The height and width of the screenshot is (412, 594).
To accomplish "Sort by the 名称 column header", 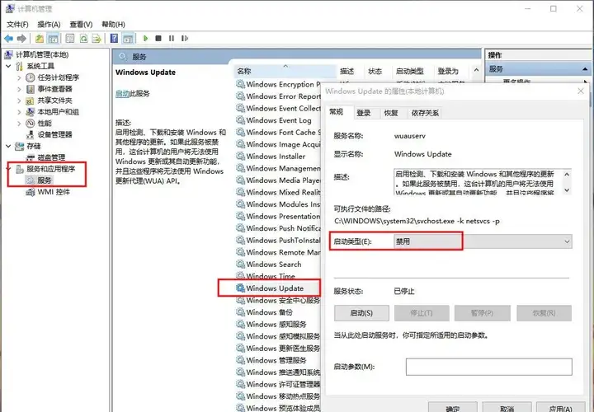I will 285,71.
